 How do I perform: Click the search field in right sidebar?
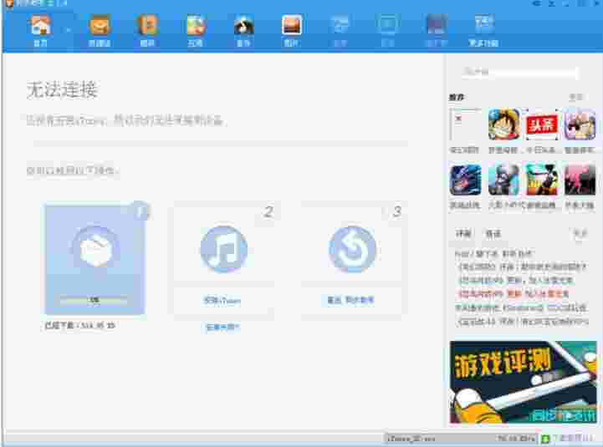tap(520, 72)
